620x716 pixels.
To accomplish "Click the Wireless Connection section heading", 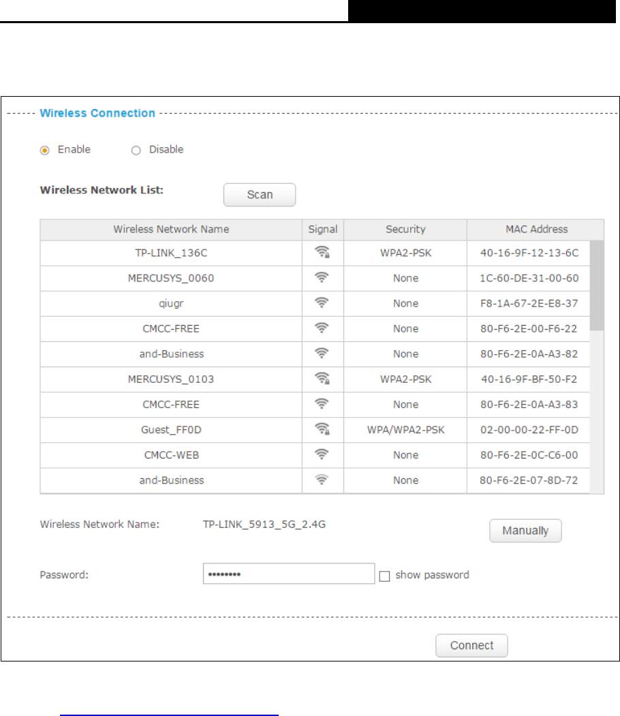I will point(97,113).
